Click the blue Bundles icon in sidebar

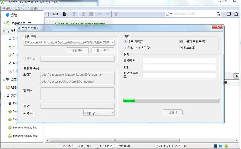tap(8, 15)
